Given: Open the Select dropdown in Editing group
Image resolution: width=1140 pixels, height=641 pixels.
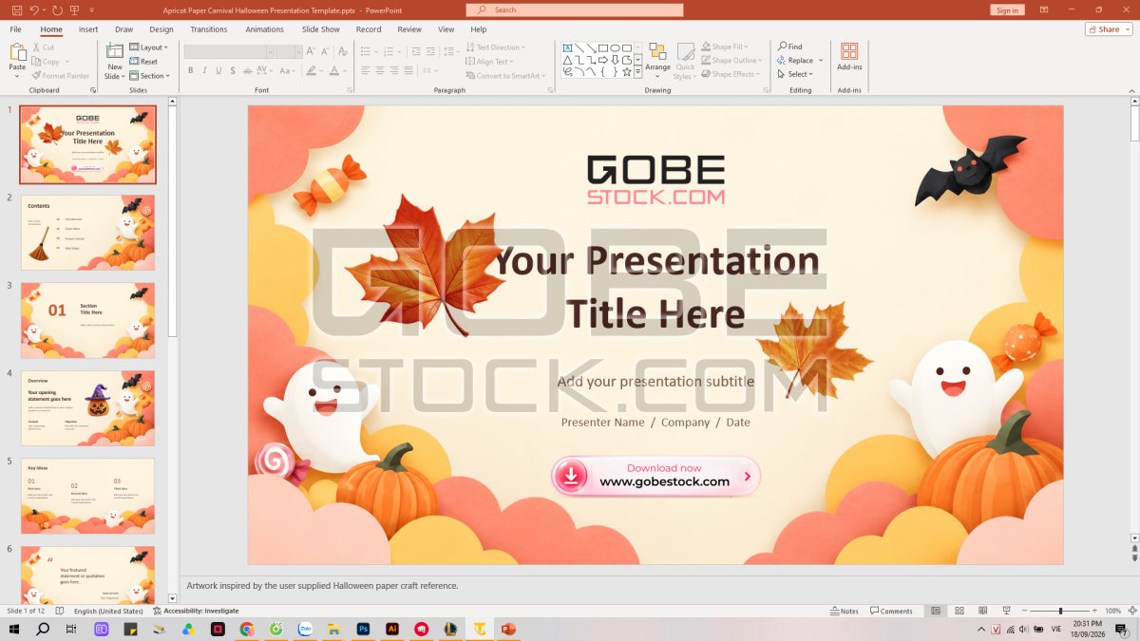Looking at the screenshot, I should (794, 74).
